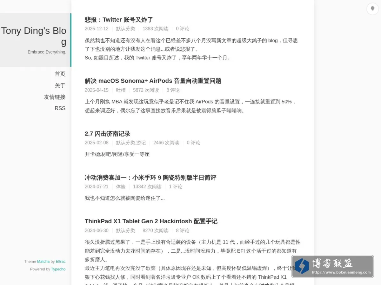The height and width of the screenshot is (285, 381).
Task: Click the excerpt 我也不知道怎么就被陶瓷给迷住了...
Action: pos(125,198)
